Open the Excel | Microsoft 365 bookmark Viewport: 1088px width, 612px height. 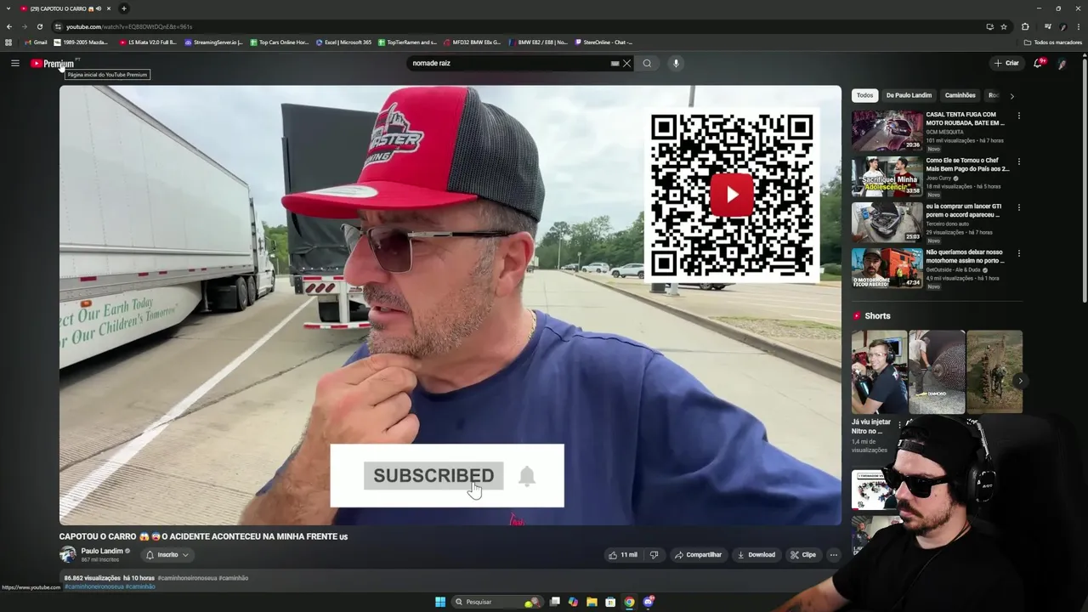click(x=343, y=42)
